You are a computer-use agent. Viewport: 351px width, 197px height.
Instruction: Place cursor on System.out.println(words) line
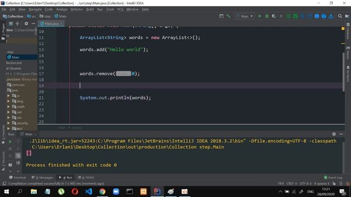click(115, 98)
